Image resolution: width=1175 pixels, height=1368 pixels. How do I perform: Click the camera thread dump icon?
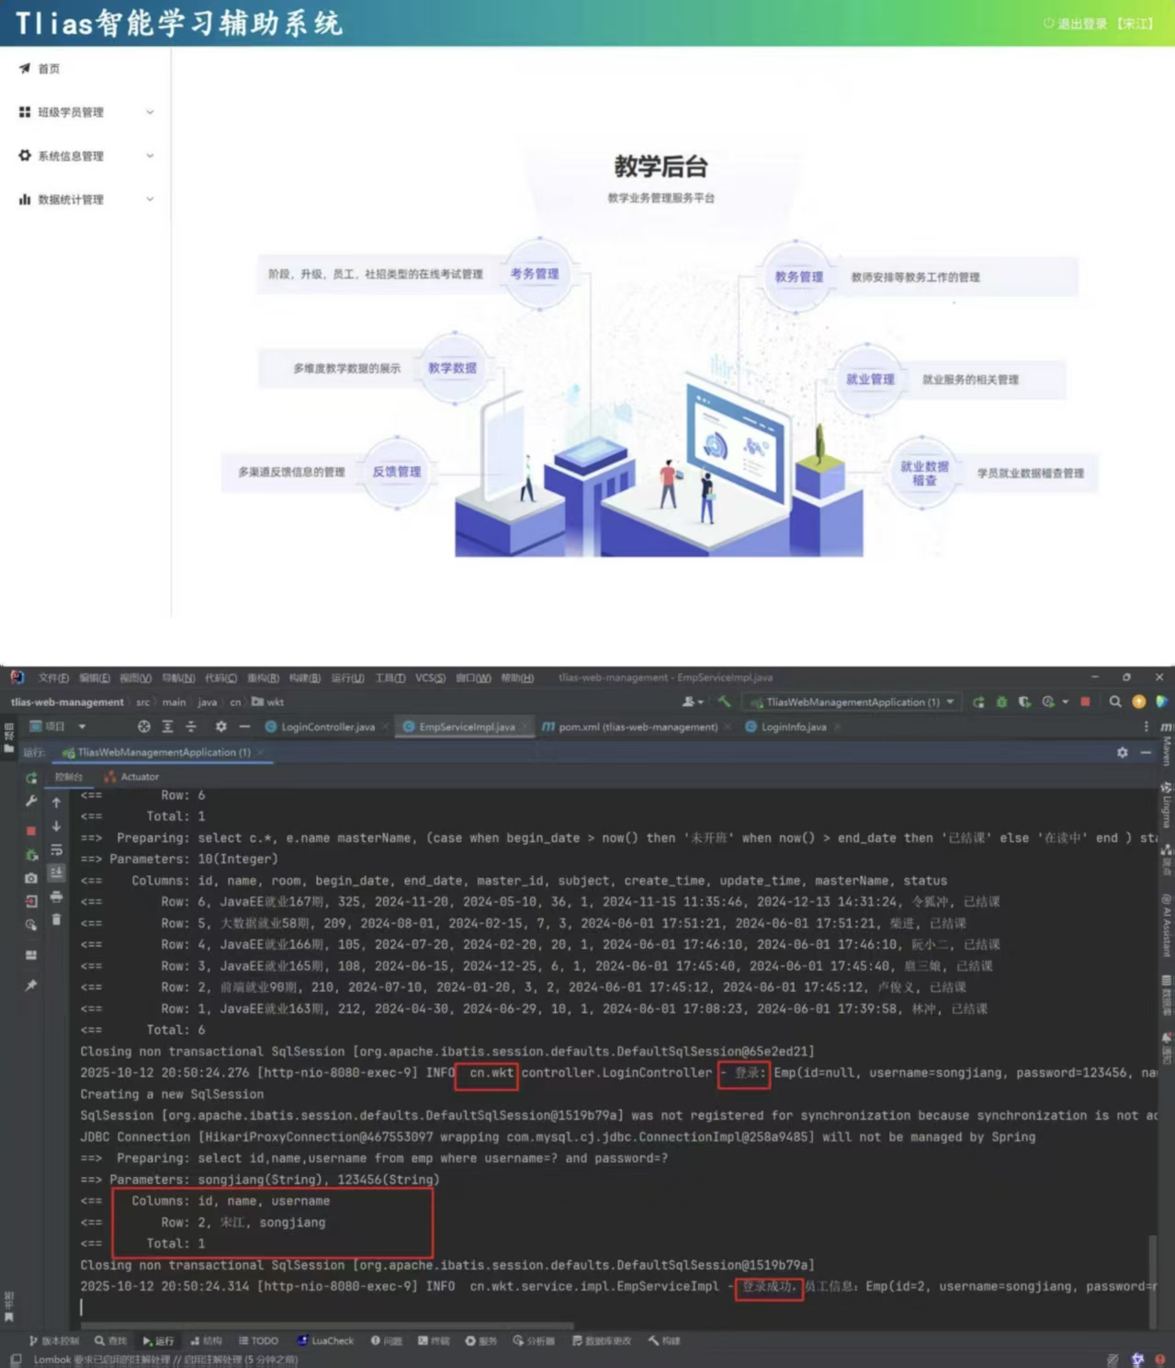pos(30,878)
